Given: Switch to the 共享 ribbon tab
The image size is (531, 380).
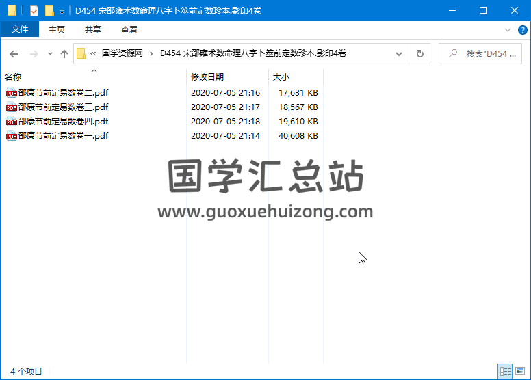Looking at the screenshot, I should click(93, 30).
